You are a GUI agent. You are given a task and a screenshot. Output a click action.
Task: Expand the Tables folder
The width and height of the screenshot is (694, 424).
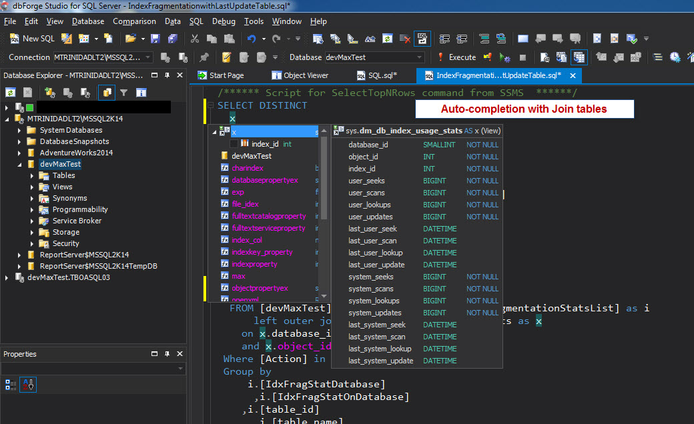32,176
